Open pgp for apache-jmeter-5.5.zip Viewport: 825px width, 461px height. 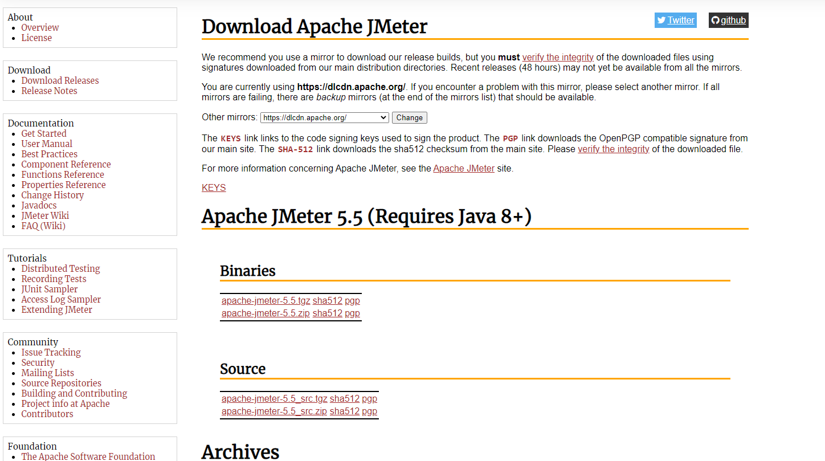pos(352,313)
